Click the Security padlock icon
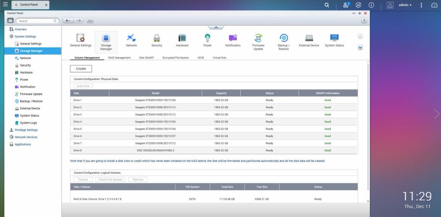Screen dimensions: 441x217 point(157,39)
